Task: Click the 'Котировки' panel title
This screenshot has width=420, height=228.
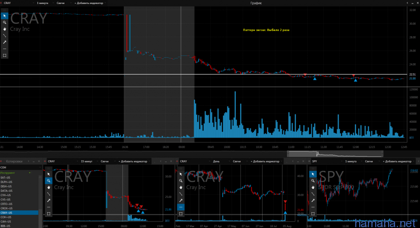Action: pos(14,161)
